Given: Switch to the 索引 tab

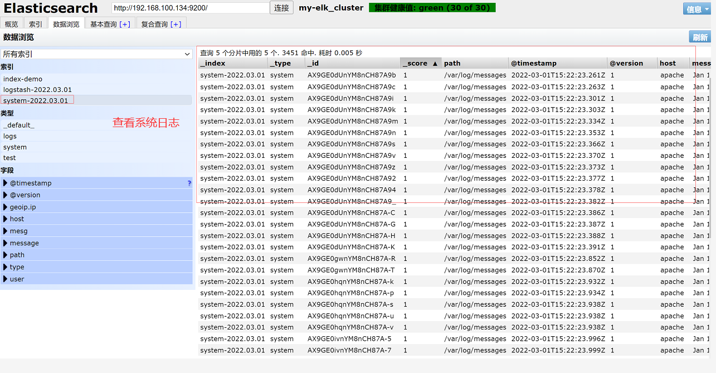Looking at the screenshot, I should pos(35,24).
